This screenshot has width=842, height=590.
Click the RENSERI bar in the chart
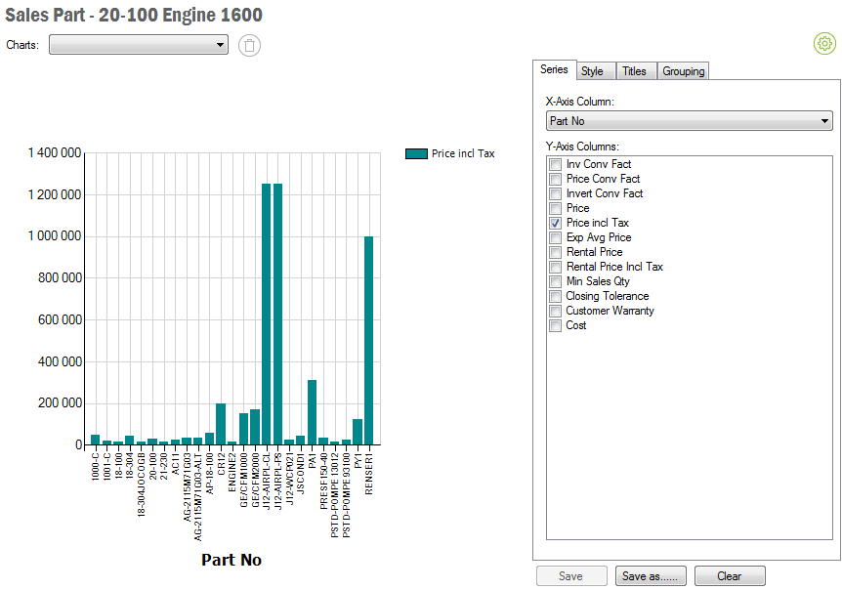click(x=369, y=340)
